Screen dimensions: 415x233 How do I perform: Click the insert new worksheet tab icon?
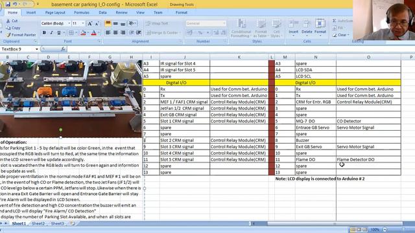pyautogui.click(x=73, y=223)
